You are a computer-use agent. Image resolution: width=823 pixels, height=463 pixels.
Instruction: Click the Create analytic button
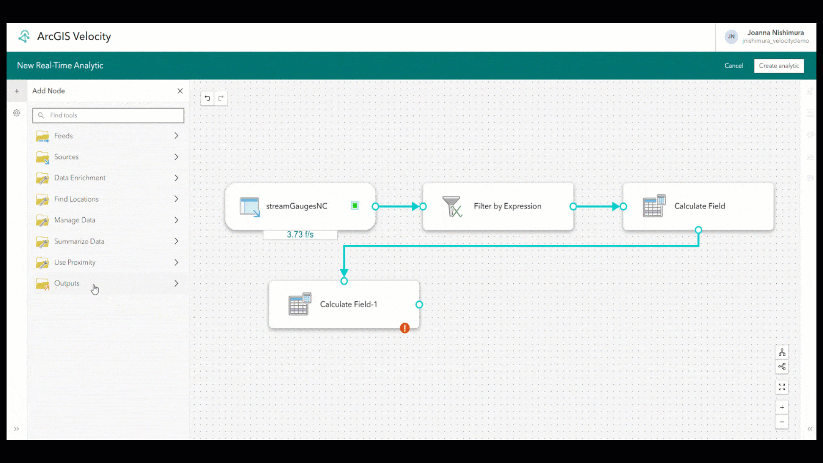[779, 66]
